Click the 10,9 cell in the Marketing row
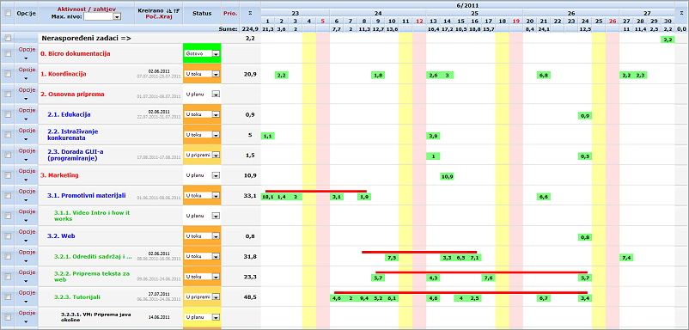Viewport: 689px width, 330px height. click(448, 177)
